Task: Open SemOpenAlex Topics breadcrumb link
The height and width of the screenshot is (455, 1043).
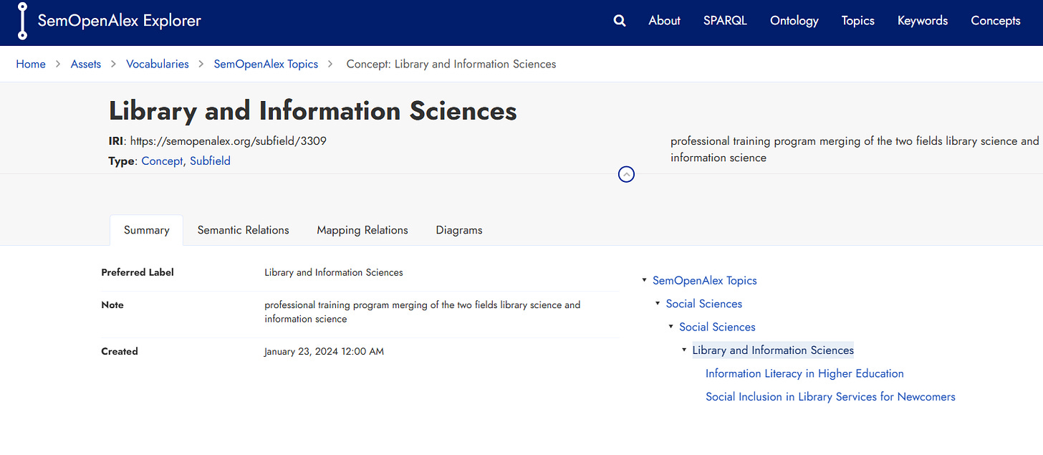Action: (266, 64)
